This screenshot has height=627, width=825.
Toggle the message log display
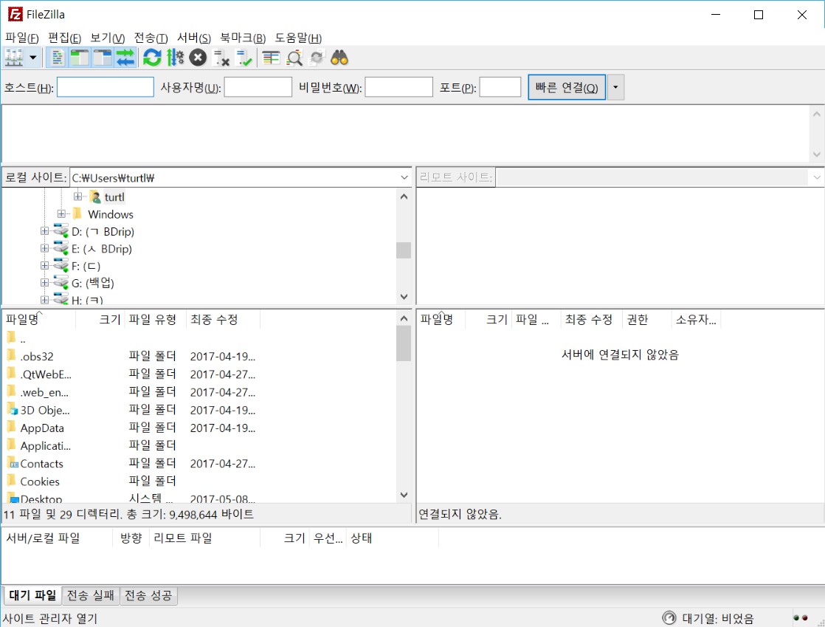tap(57, 58)
